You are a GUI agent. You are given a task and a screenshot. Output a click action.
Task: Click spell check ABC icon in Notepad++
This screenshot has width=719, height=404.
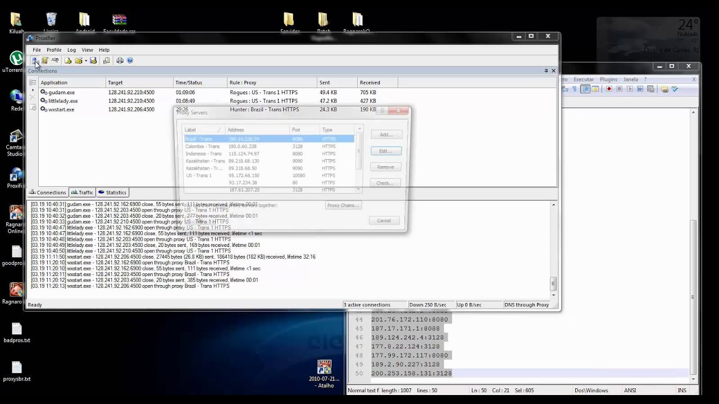click(675, 89)
